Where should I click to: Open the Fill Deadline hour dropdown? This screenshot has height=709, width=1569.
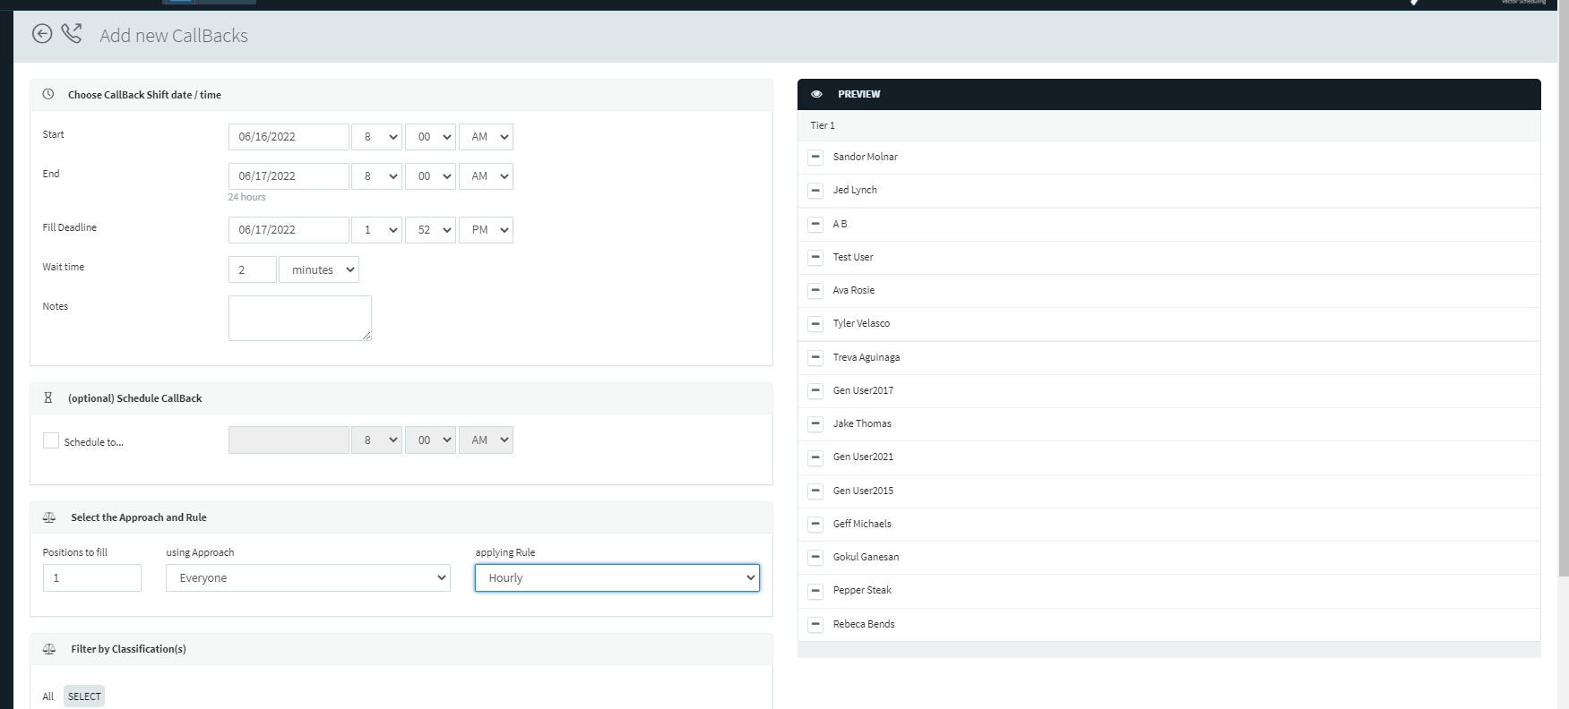point(376,230)
